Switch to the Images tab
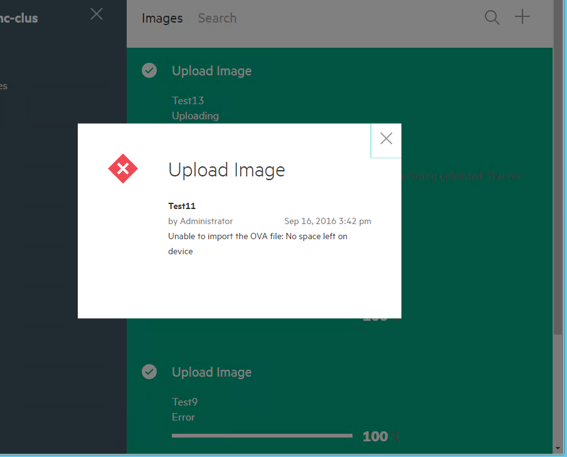 pos(162,18)
